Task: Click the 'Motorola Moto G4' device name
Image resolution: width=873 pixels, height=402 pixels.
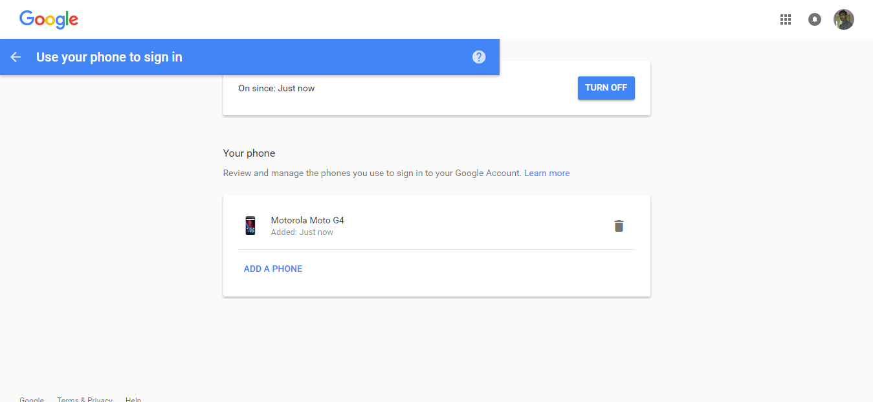Action: point(307,220)
